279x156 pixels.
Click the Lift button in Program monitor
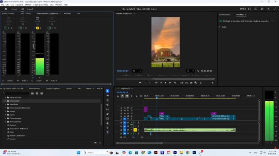coord(182,83)
